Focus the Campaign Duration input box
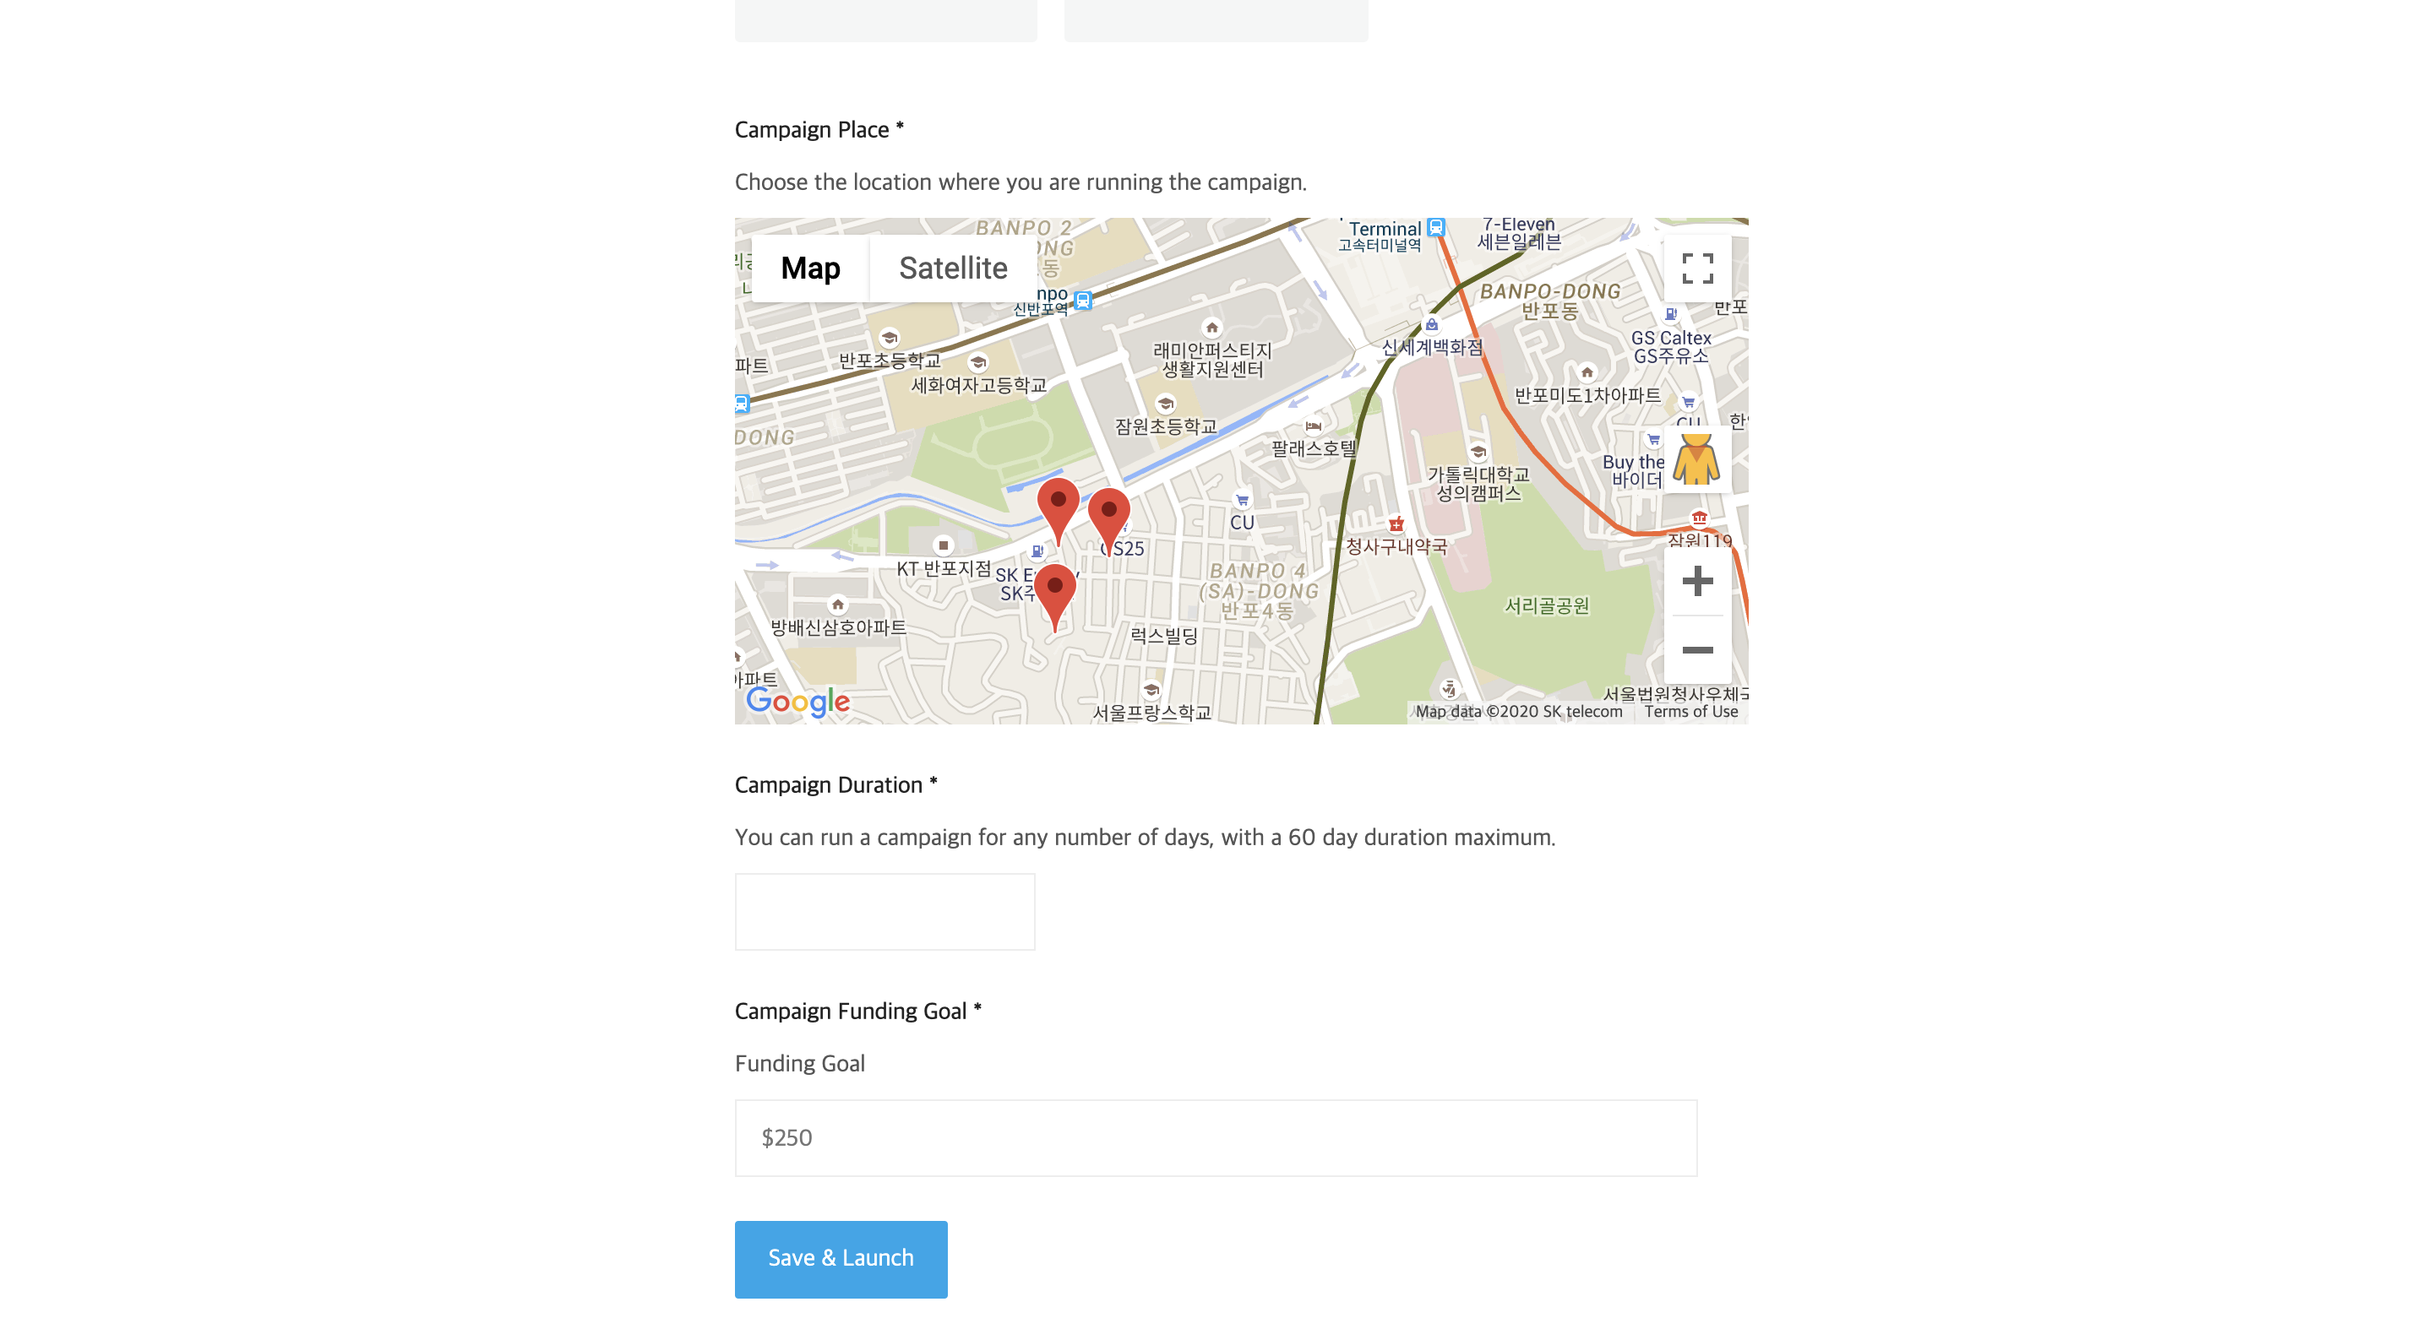This screenshot has height=1329, width=2433. 885,912
